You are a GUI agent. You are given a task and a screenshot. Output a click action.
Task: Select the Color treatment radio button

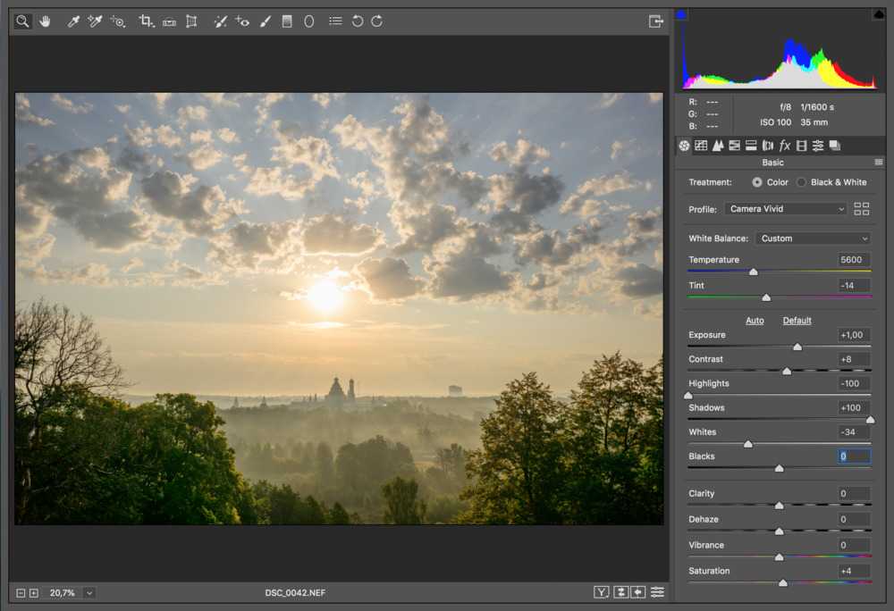[x=757, y=182]
